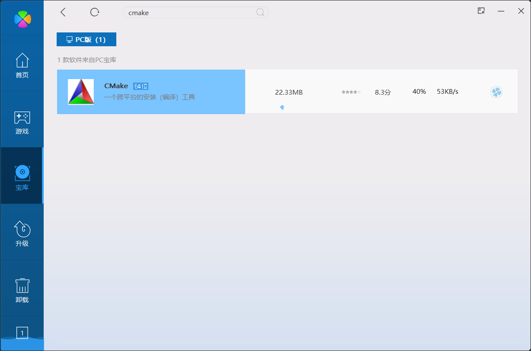Open the download manager badge showing 1
531x351 pixels.
[22, 333]
